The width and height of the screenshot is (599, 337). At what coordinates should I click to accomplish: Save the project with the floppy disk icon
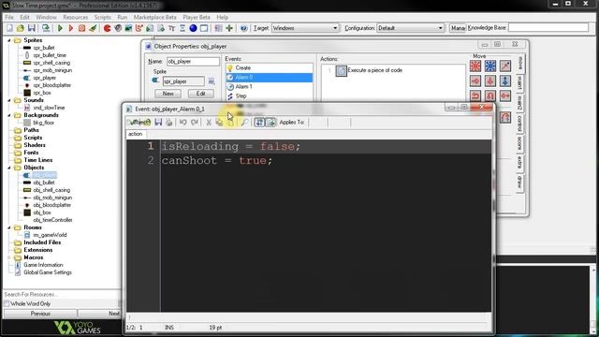point(32,28)
